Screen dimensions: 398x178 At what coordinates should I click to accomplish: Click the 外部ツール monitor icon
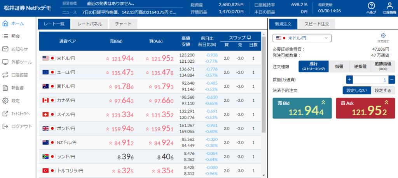(5, 62)
